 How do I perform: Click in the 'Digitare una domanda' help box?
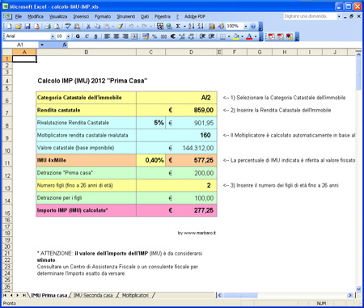pyautogui.click(x=310, y=16)
